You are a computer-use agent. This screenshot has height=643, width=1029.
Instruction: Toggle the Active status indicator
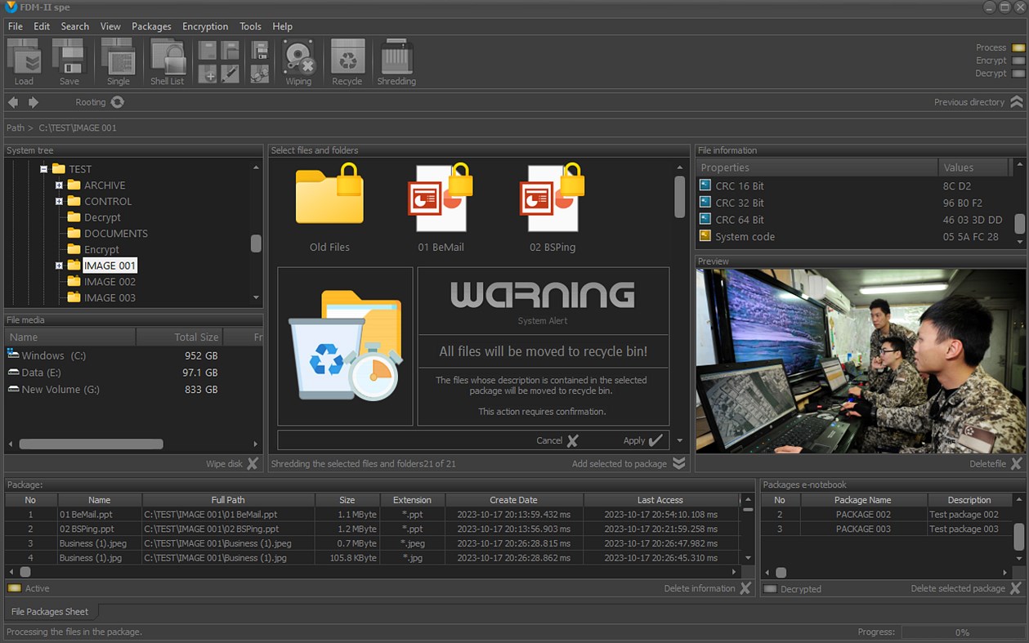click(x=14, y=588)
